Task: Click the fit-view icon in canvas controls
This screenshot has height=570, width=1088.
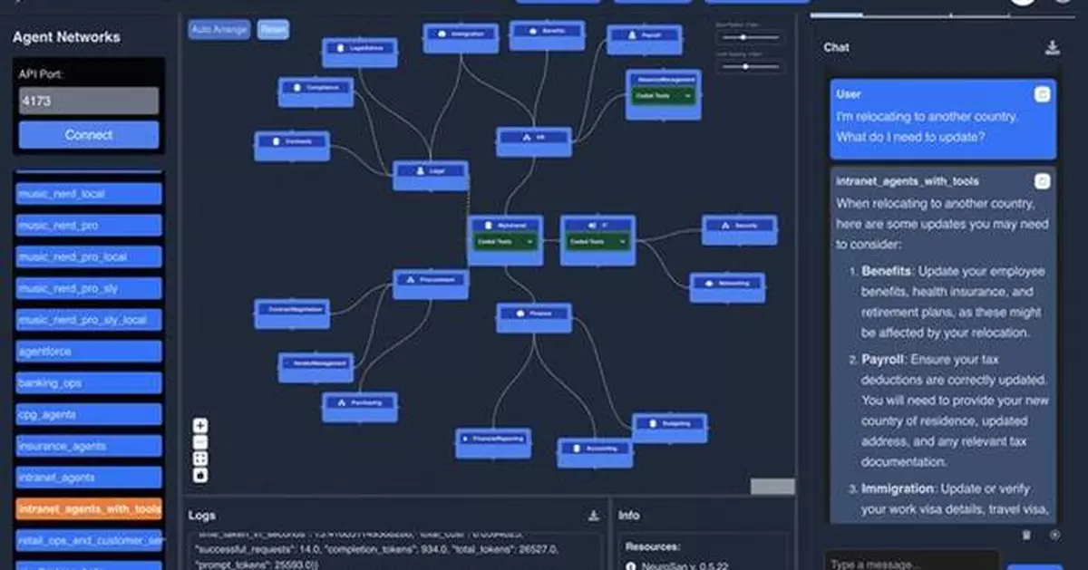Action: pos(201,459)
